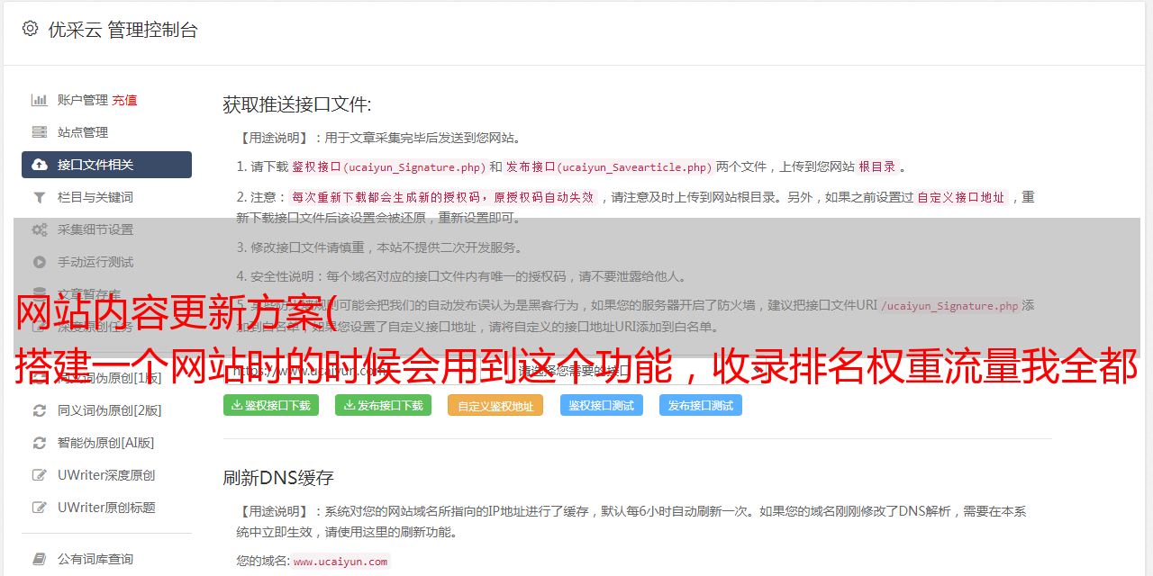The width and height of the screenshot is (1153, 576).
Task: Click the green 鉴权接口下载 button
Action: coord(270,405)
